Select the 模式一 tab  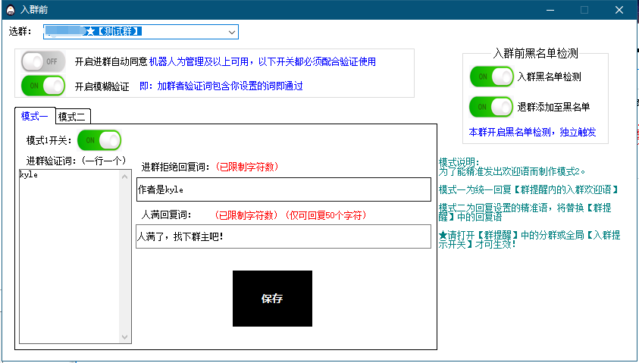coord(35,116)
